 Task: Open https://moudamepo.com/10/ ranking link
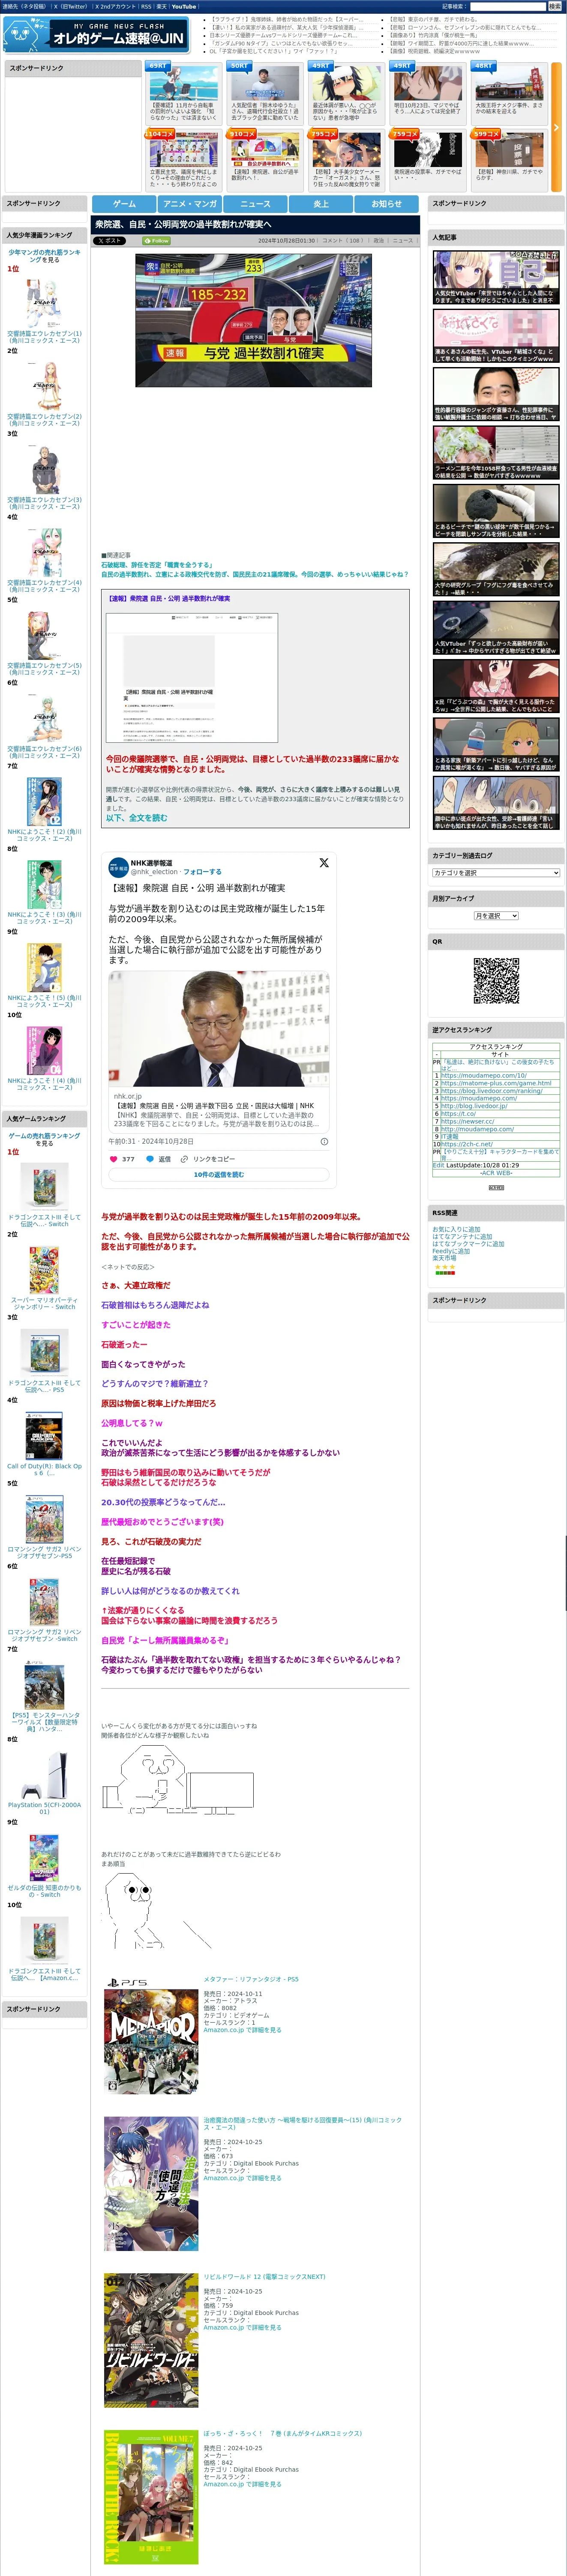click(x=483, y=1075)
